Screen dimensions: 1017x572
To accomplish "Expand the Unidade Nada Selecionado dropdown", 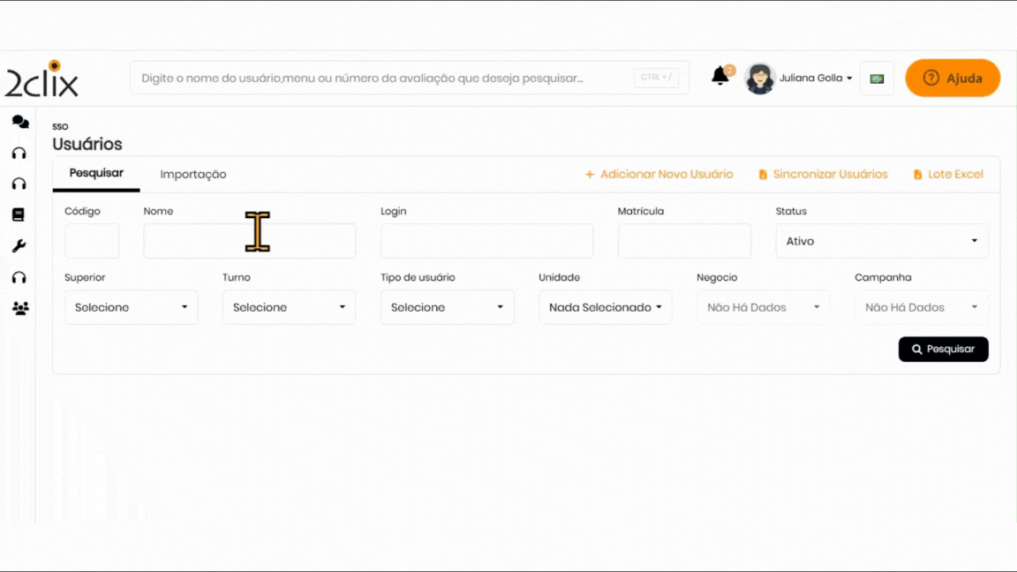I will pyautogui.click(x=605, y=307).
